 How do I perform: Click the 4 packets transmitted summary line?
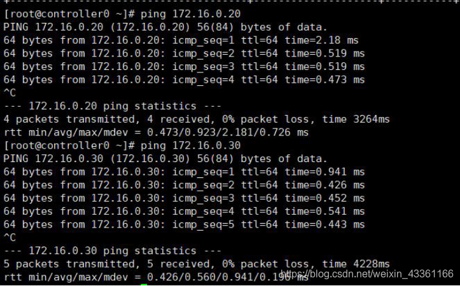(197, 119)
